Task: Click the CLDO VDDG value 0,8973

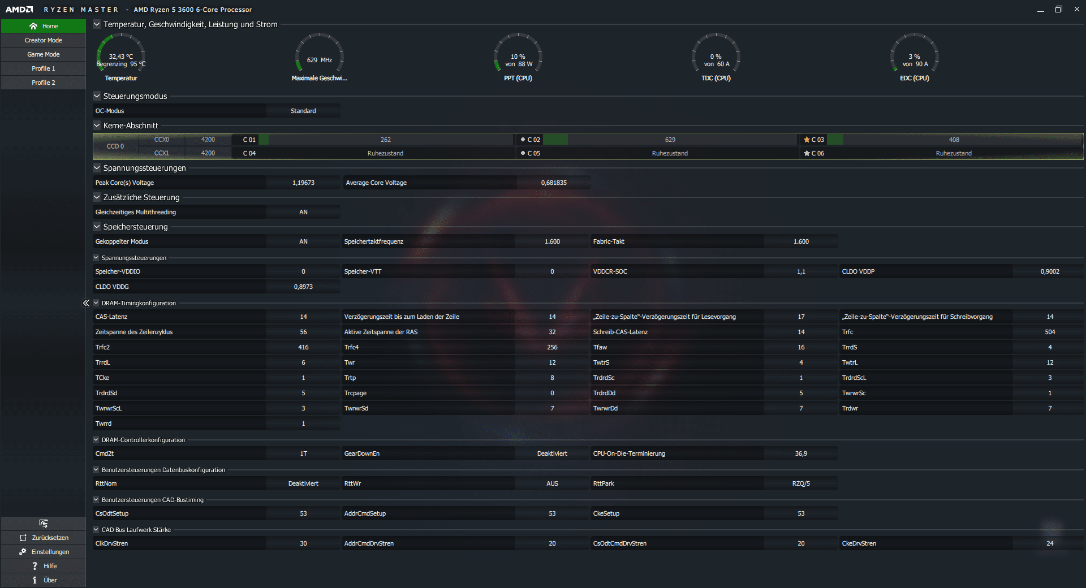Action: (x=303, y=287)
